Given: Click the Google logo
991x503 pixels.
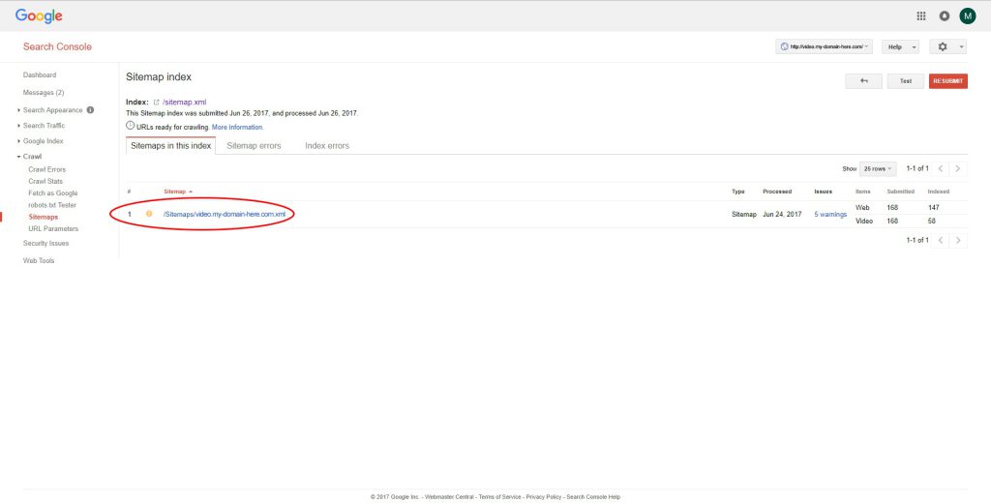Looking at the screenshot, I should click(39, 15).
